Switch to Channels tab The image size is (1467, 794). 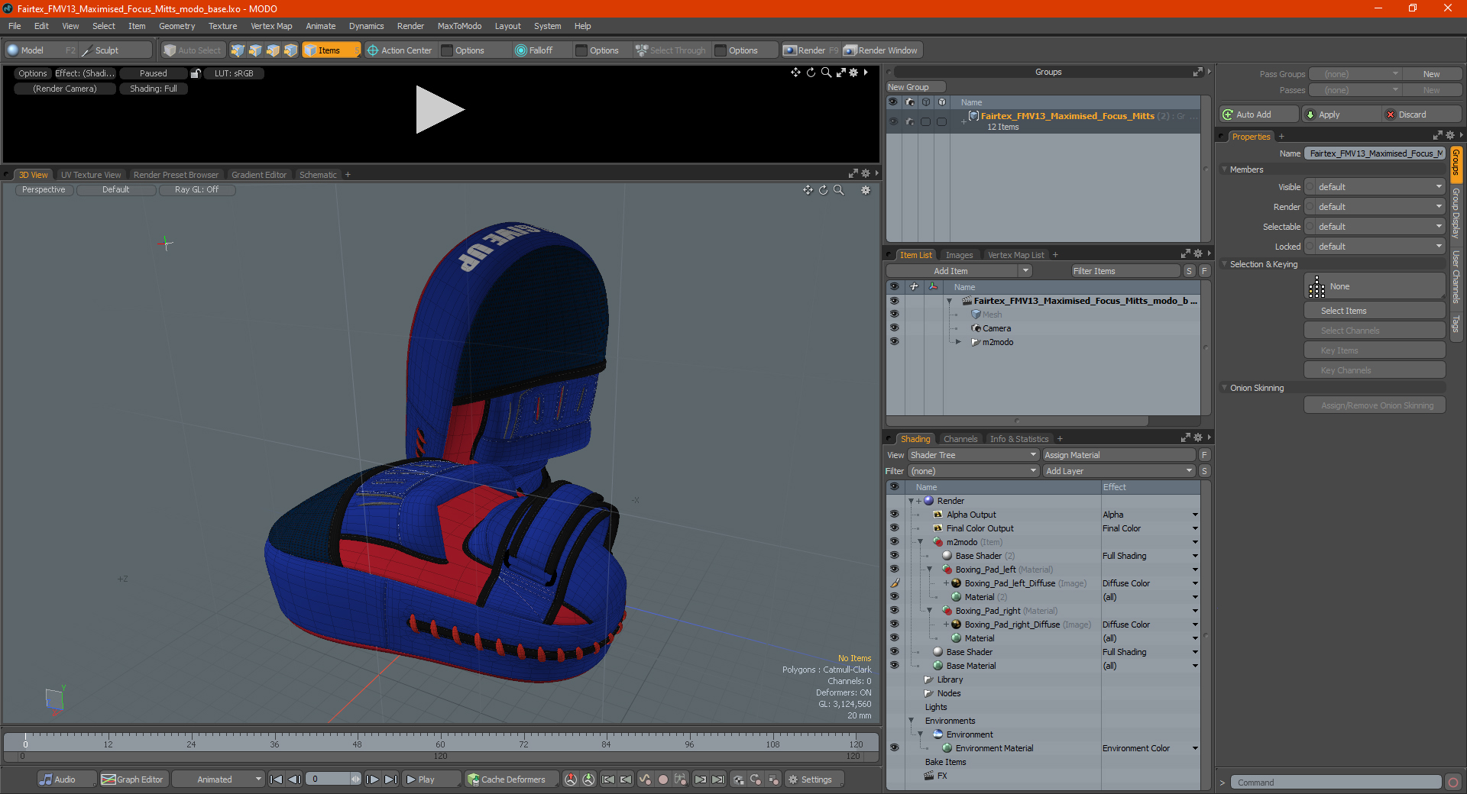click(960, 439)
